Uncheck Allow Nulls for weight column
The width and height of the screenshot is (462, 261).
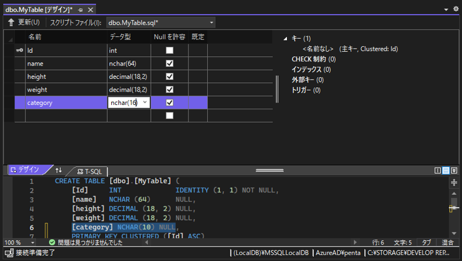tap(170, 89)
